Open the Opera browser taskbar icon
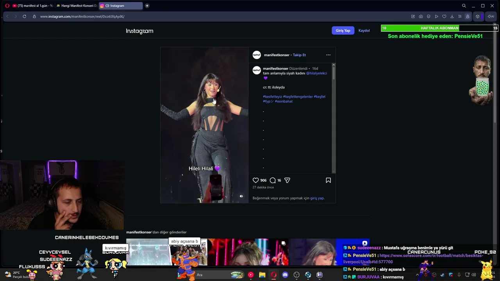 pos(274,275)
